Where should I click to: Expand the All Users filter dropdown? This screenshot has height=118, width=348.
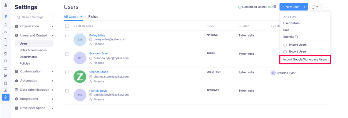pos(81,17)
